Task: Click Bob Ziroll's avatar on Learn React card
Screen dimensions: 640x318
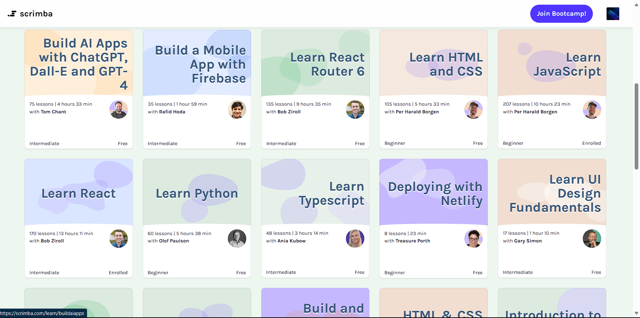Action: pos(118,238)
